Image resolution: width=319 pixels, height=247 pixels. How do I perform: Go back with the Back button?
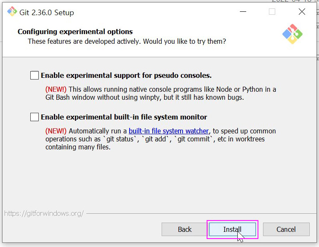(x=184, y=229)
